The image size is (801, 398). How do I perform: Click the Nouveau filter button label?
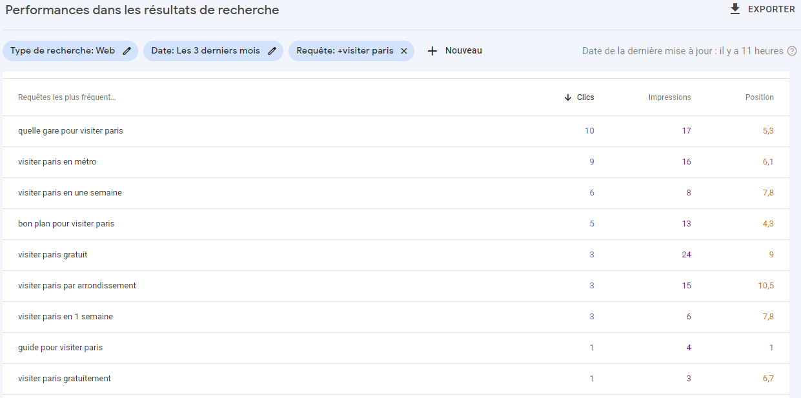coord(463,51)
